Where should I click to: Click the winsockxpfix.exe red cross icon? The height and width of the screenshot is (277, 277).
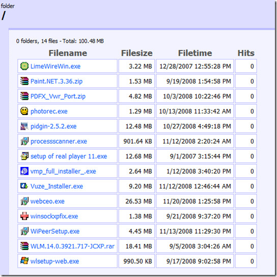click(x=24, y=216)
